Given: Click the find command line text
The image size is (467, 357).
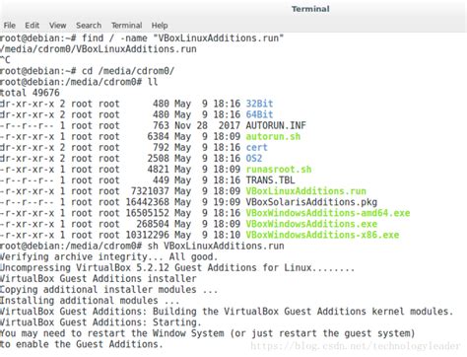Looking at the screenshot, I should click(x=182, y=38).
